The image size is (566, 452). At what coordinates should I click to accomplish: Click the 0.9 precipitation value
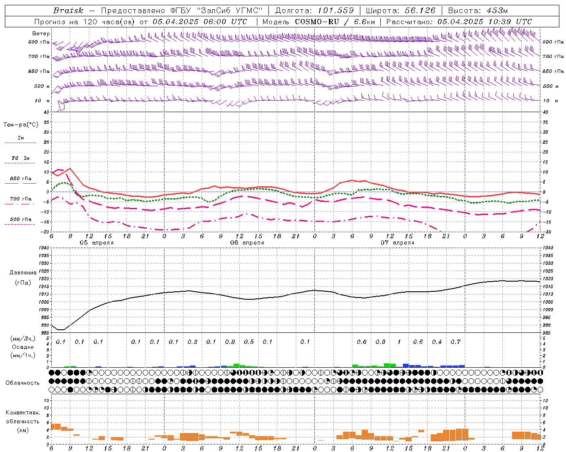click(x=380, y=342)
